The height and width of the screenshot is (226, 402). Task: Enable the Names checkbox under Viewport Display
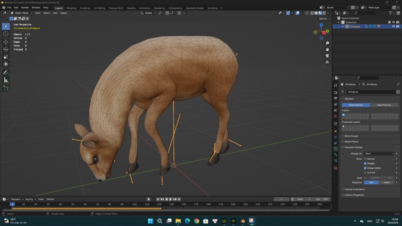[365, 159]
